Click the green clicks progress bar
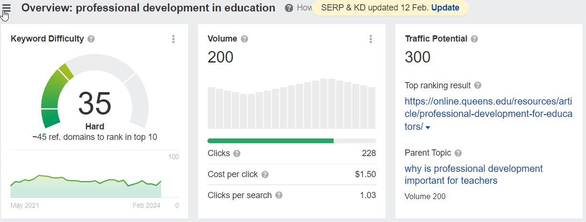586x222 pixels. (x=271, y=141)
